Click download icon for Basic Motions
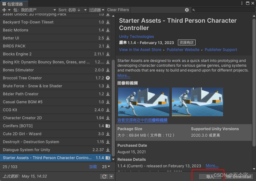The image size is (256, 181). (x=108, y=30)
